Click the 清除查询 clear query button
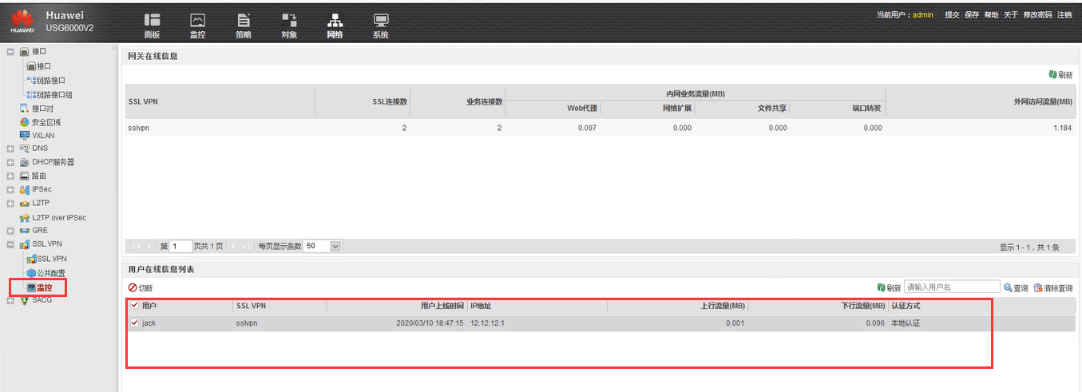The height and width of the screenshot is (392, 1082). [1053, 287]
